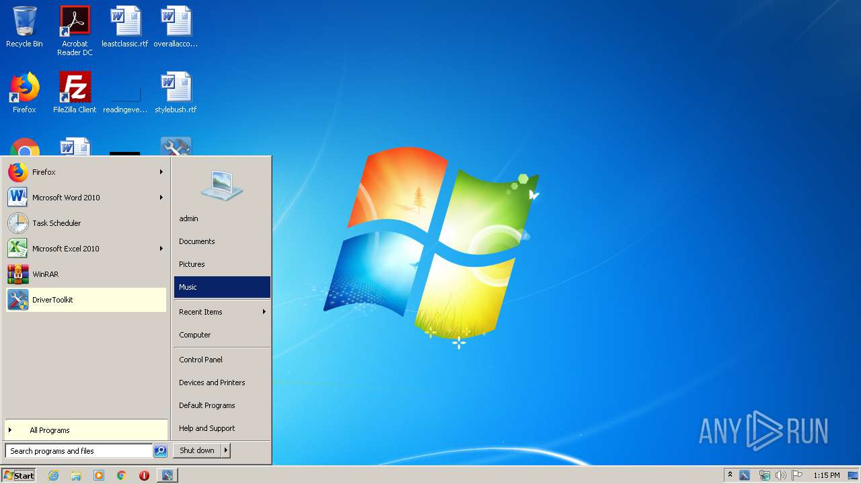Open Google Chrome desktop icon
This screenshot has height=484, width=861.
pos(24,147)
